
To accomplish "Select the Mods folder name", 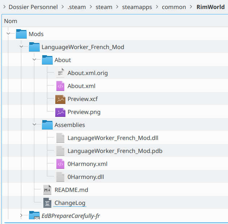I will pos(36,34).
